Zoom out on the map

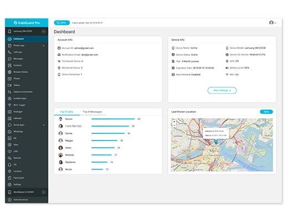[x=174, y=125]
